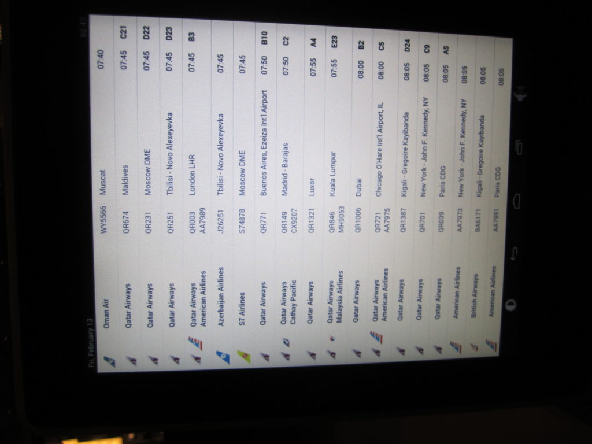The width and height of the screenshot is (592, 444).
Task: Tap gate B10 on the Buenos Aires row
Action: point(264,38)
